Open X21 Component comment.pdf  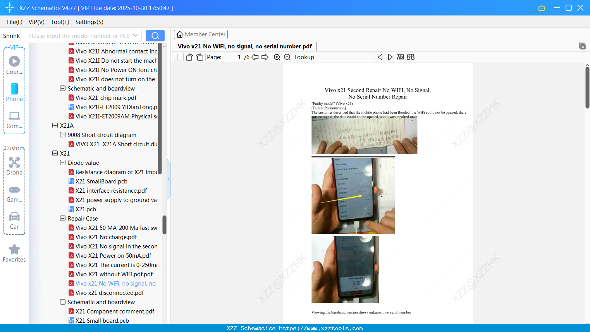point(115,311)
